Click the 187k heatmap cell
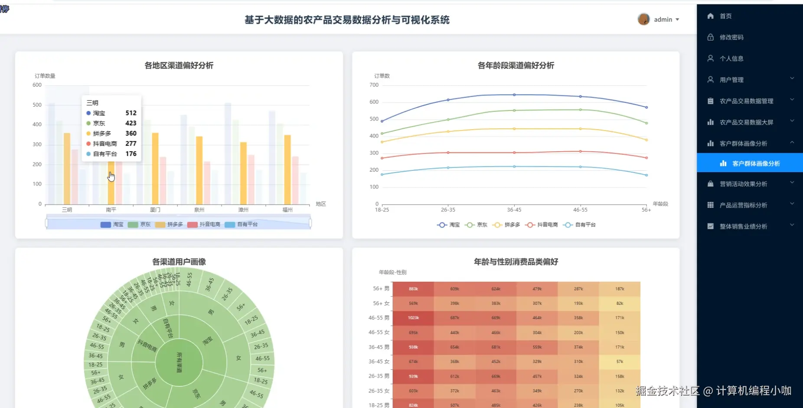 (x=620, y=289)
